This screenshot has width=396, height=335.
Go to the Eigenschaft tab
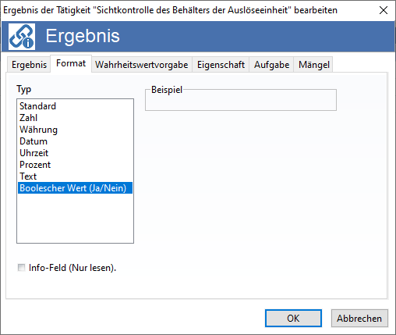coord(221,65)
